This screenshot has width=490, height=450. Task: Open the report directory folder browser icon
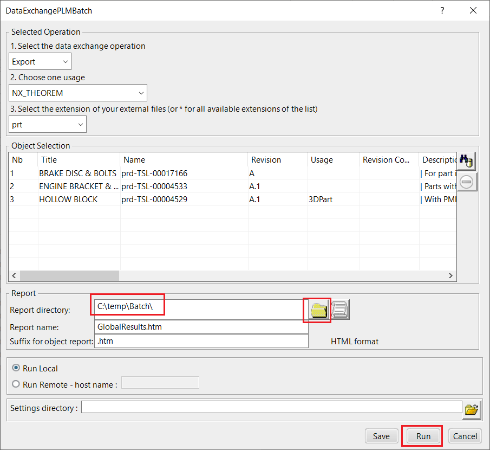318,310
